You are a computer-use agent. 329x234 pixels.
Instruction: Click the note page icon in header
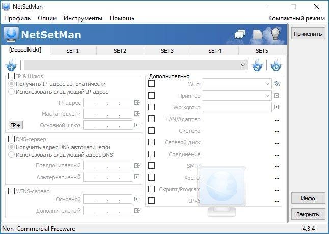click(258, 34)
